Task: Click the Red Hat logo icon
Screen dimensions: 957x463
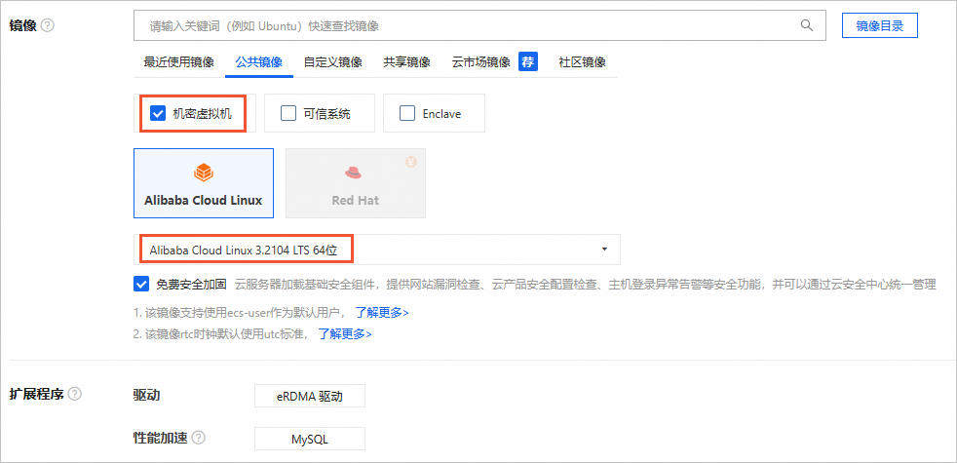Action: click(355, 173)
